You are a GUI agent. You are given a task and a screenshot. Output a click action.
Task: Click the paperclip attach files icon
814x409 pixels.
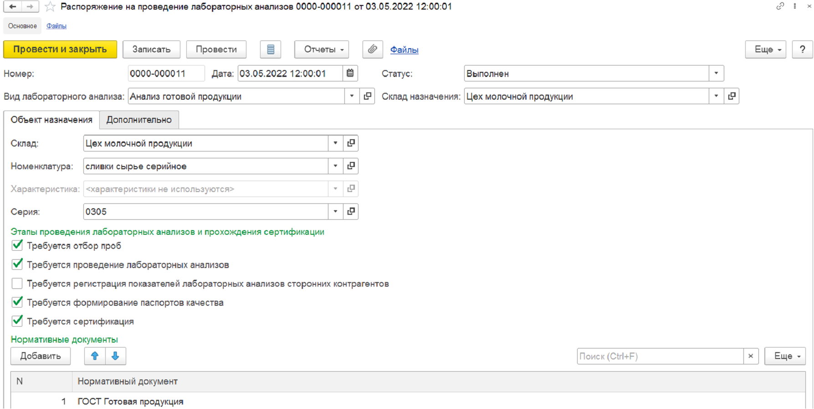pyautogui.click(x=373, y=50)
